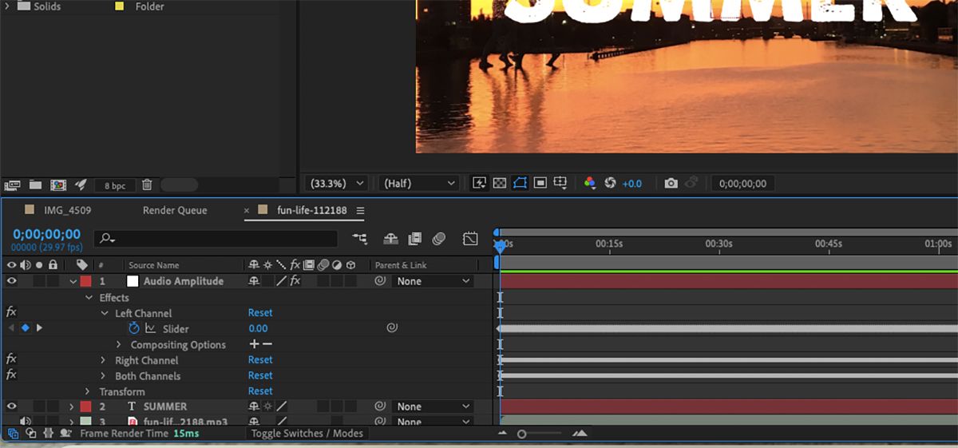Viewport: 958px width, 448px height.
Task: Toggle visibility of the SUMMER layer
Action: [x=11, y=406]
